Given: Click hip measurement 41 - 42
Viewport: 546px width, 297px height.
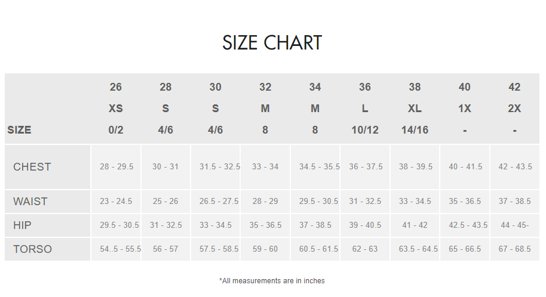Looking at the screenshot, I should click(415, 225).
